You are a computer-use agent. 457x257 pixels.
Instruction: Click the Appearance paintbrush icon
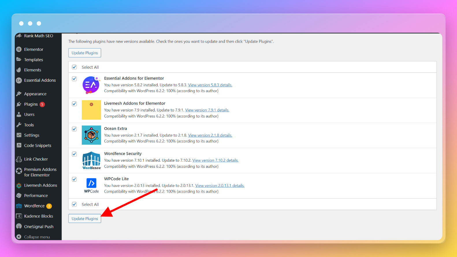(19, 94)
